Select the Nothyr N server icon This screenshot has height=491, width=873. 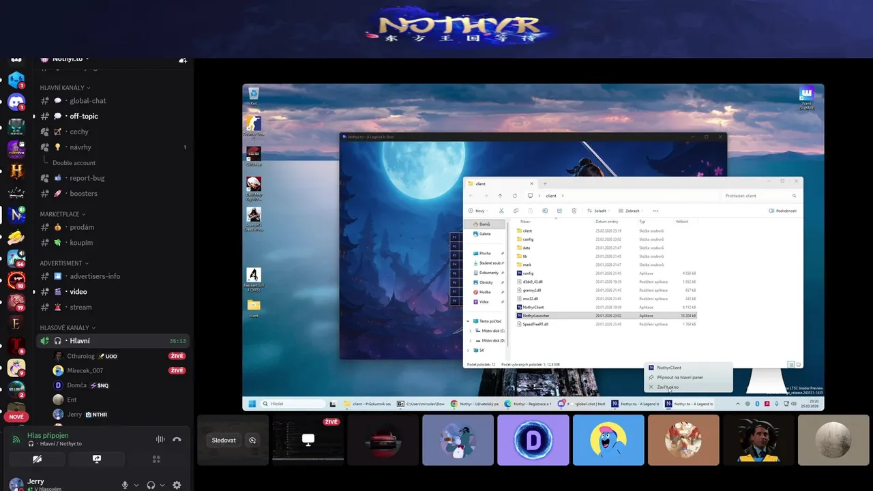[16, 215]
